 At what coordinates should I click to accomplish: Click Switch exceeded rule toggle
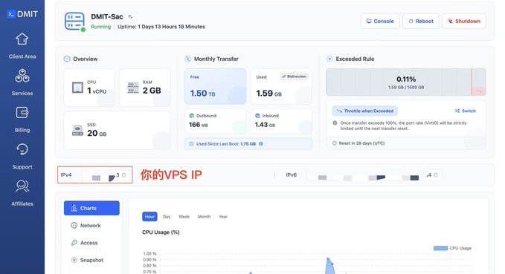point(465,111)
